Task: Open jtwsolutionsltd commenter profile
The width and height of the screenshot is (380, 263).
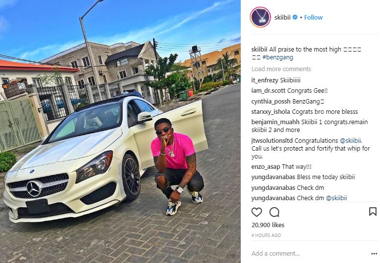Action: [x=272, y=141]
